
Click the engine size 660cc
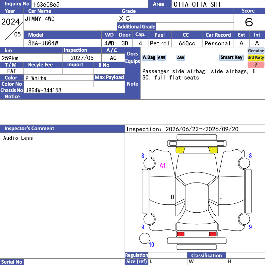tap(187, 43)
